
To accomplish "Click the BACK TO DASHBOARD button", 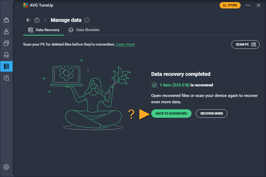I will tap(171, 114).
